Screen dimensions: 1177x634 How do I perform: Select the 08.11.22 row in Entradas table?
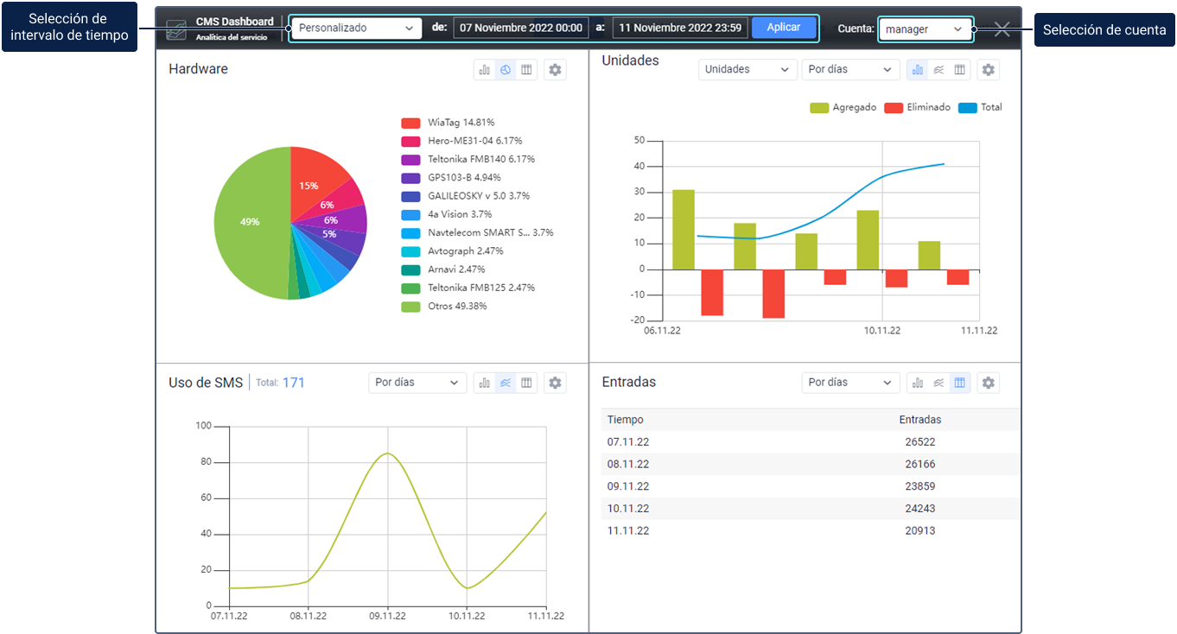coord(810,464)
